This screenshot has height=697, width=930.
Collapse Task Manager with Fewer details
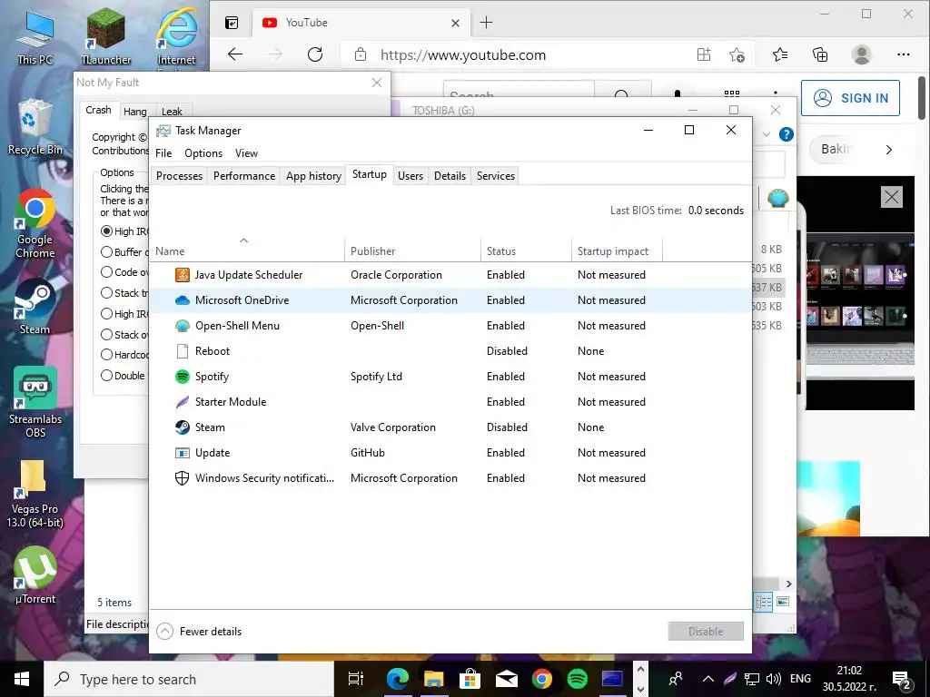199,632
